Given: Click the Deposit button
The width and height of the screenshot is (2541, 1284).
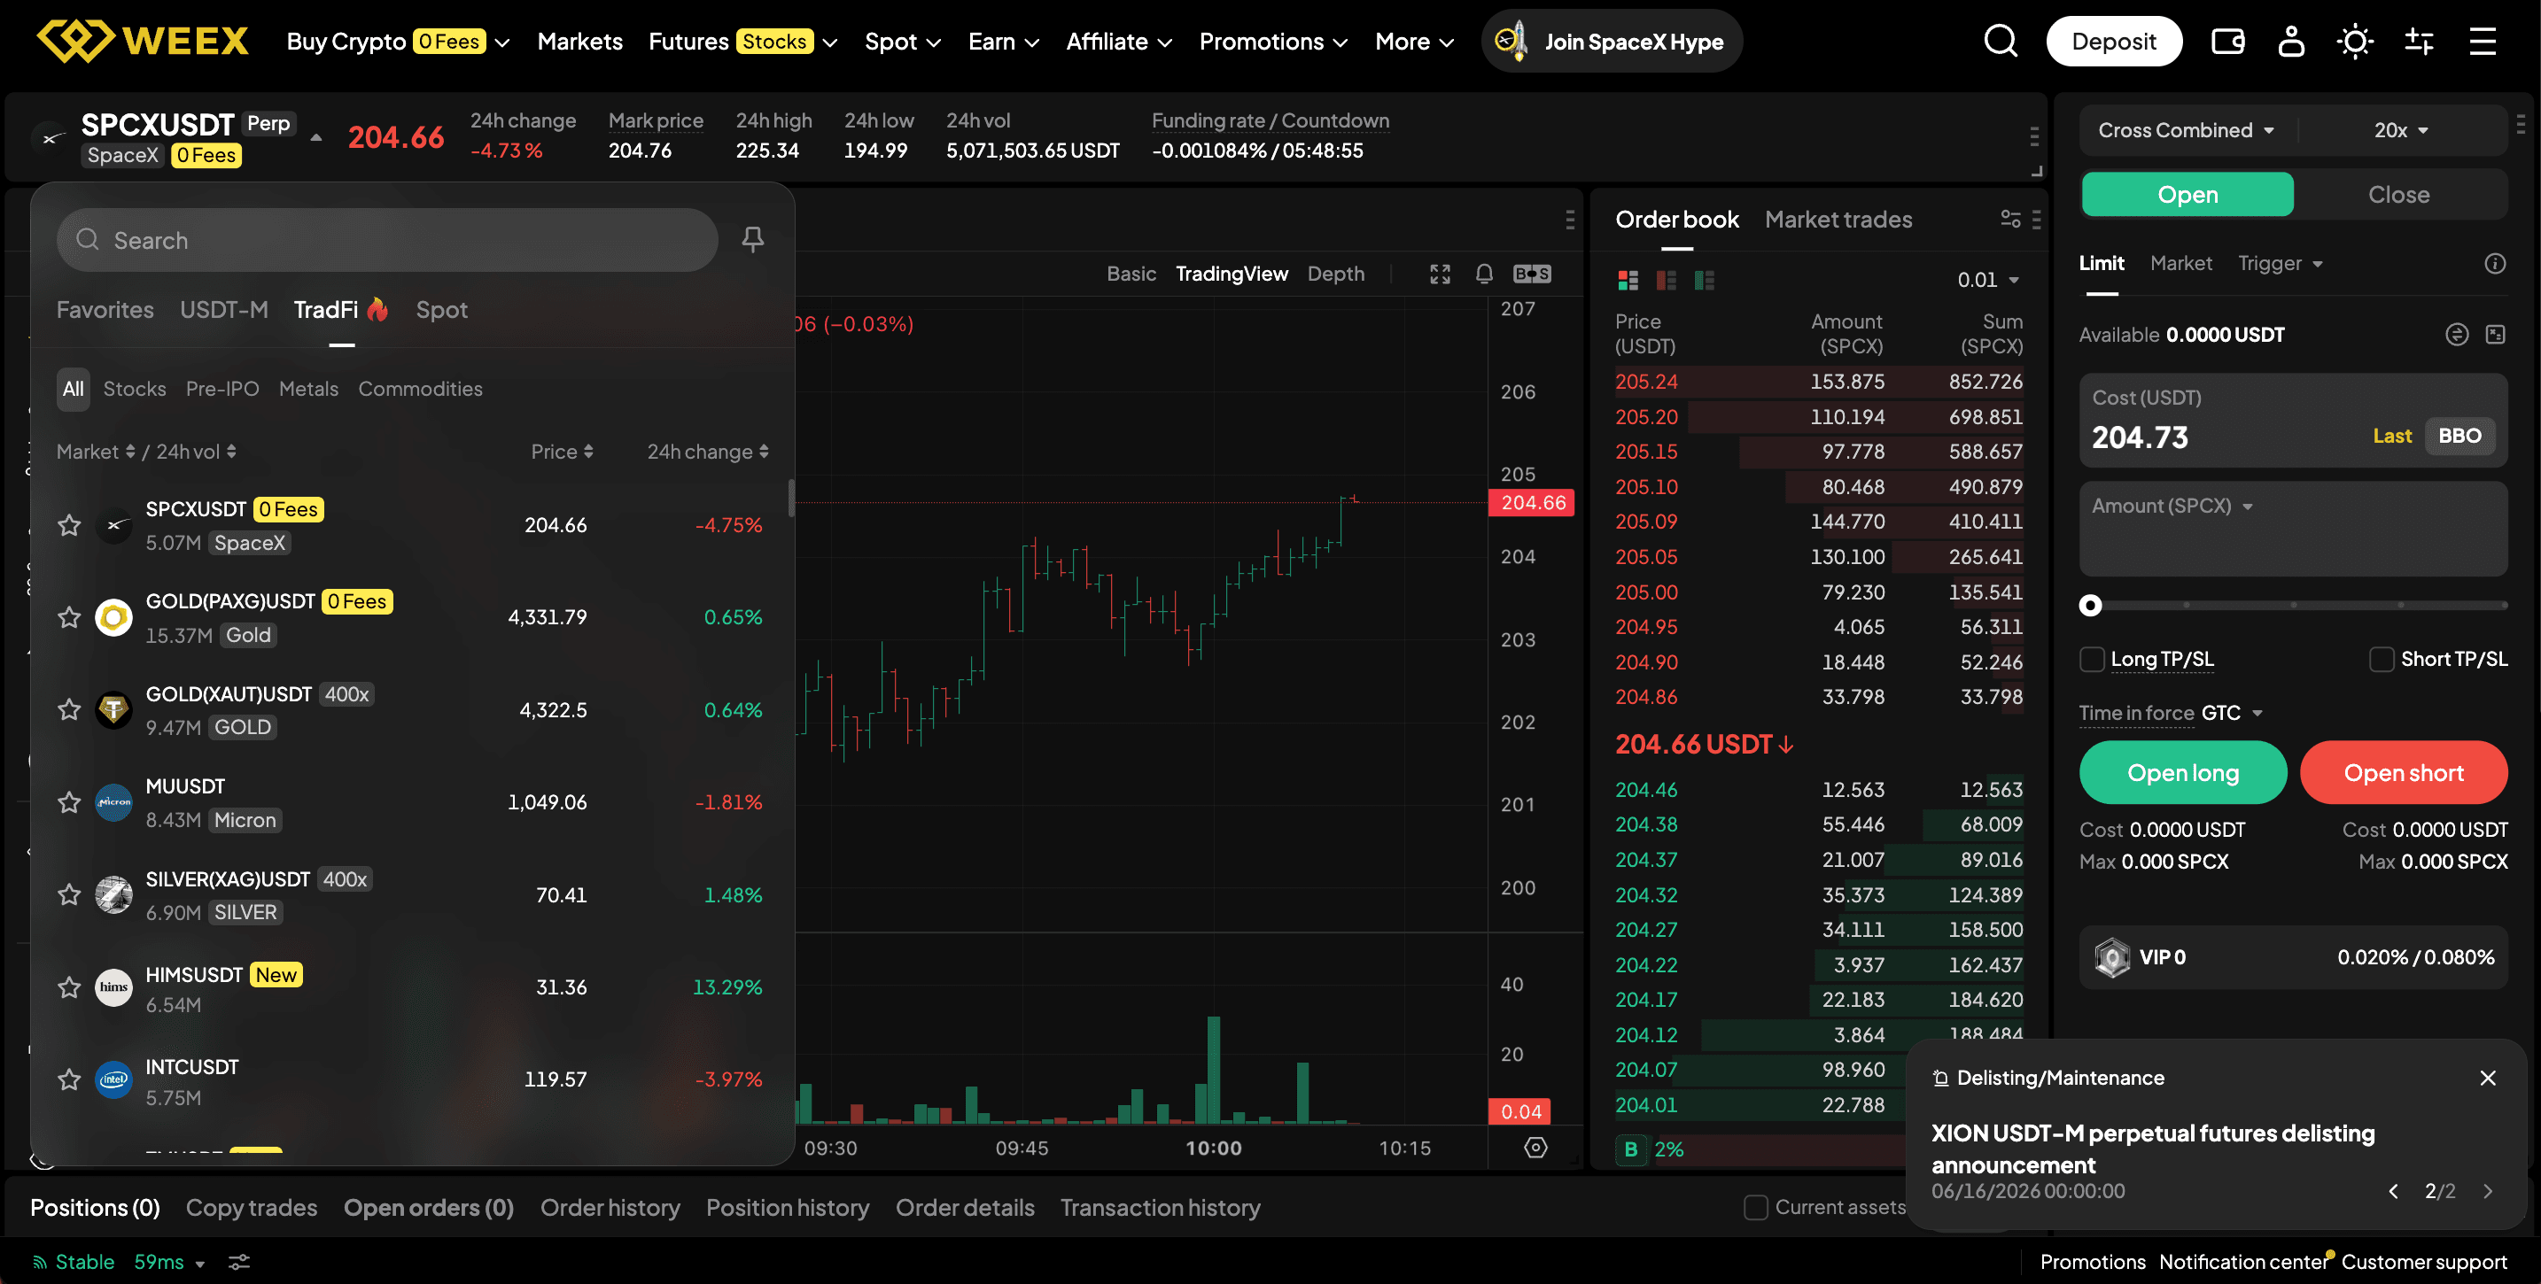Looking at the screenshot, I should tap(2113, 42).
